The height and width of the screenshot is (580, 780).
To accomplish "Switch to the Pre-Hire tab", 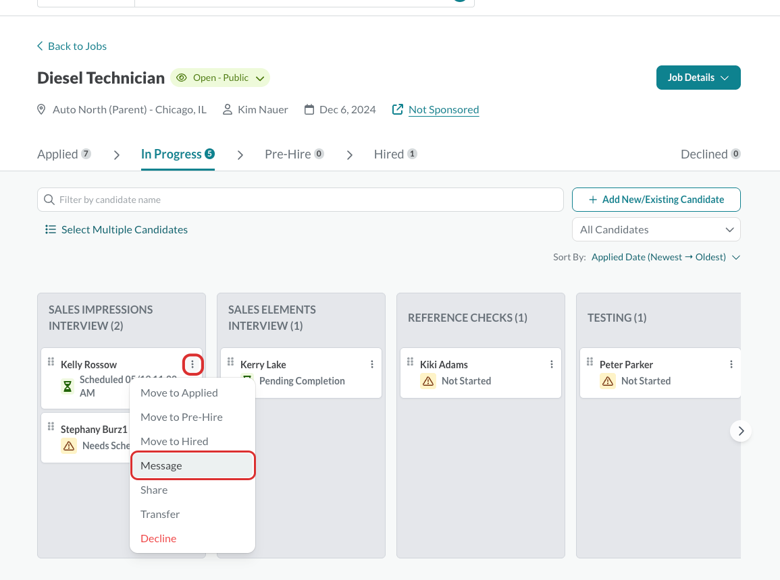I will (x=294, y=154).
